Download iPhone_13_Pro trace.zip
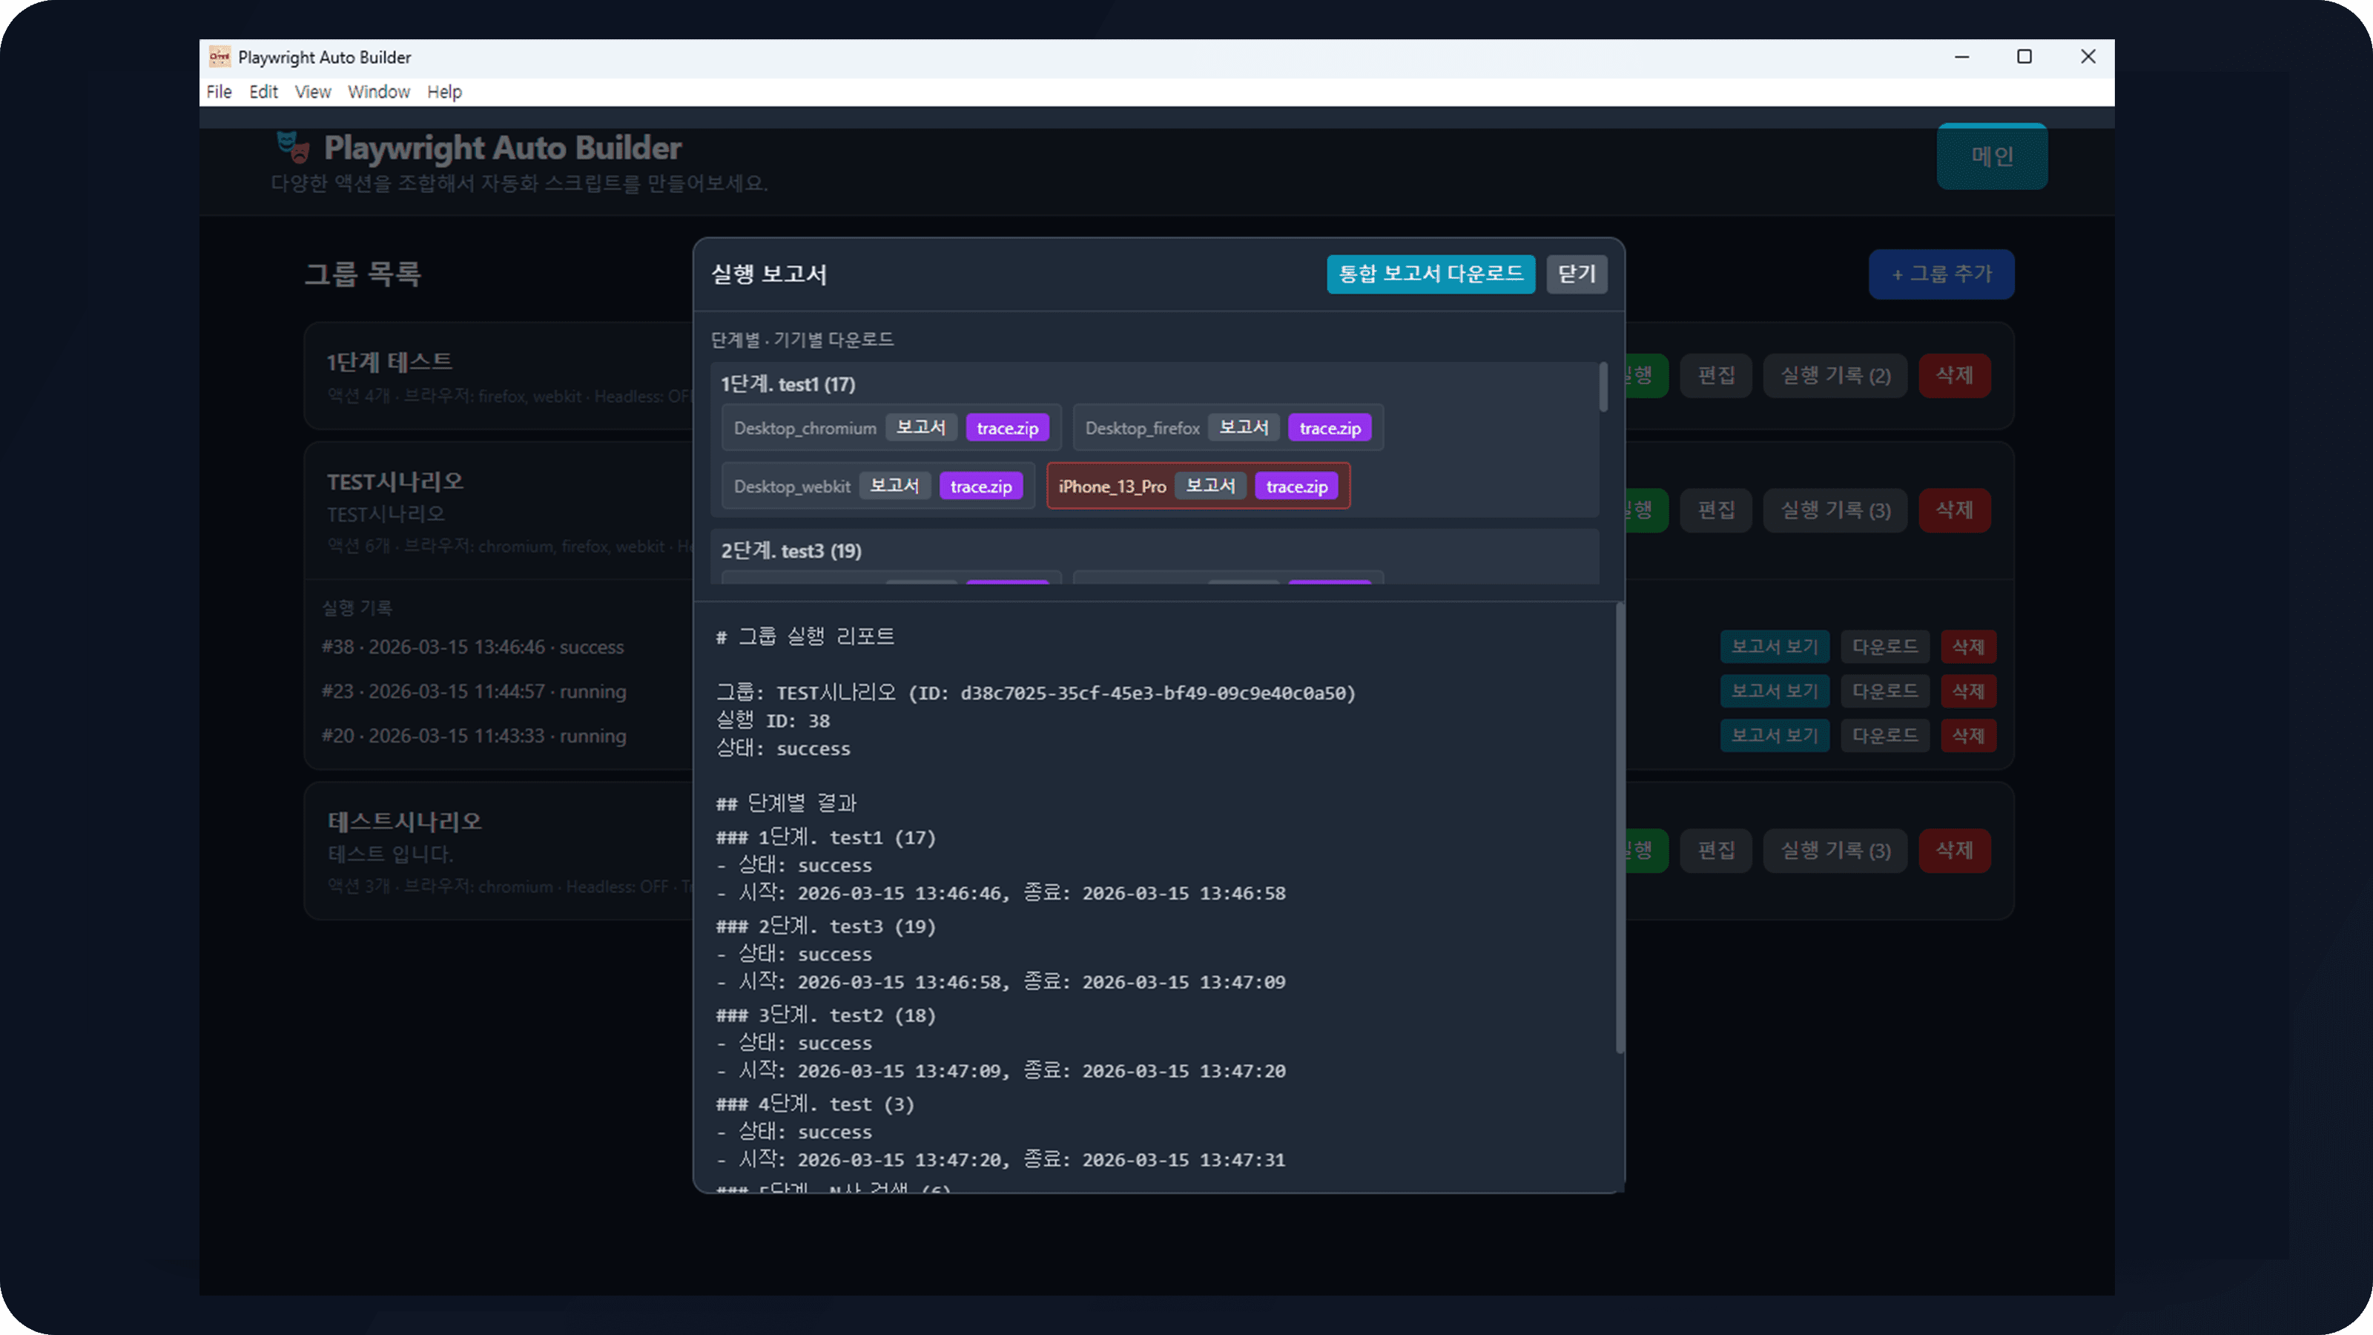 tap(1296, 487)
